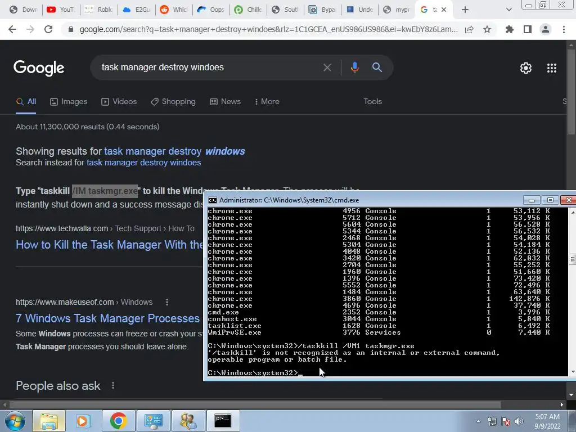576x432 pixels.
Task: Switch to Chrome in the taskbar
Action: 118,421
